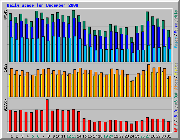Click the yellow Sites bar for day 5
The width and height of the screenshot is (180, 140).
tap(31, 88)
